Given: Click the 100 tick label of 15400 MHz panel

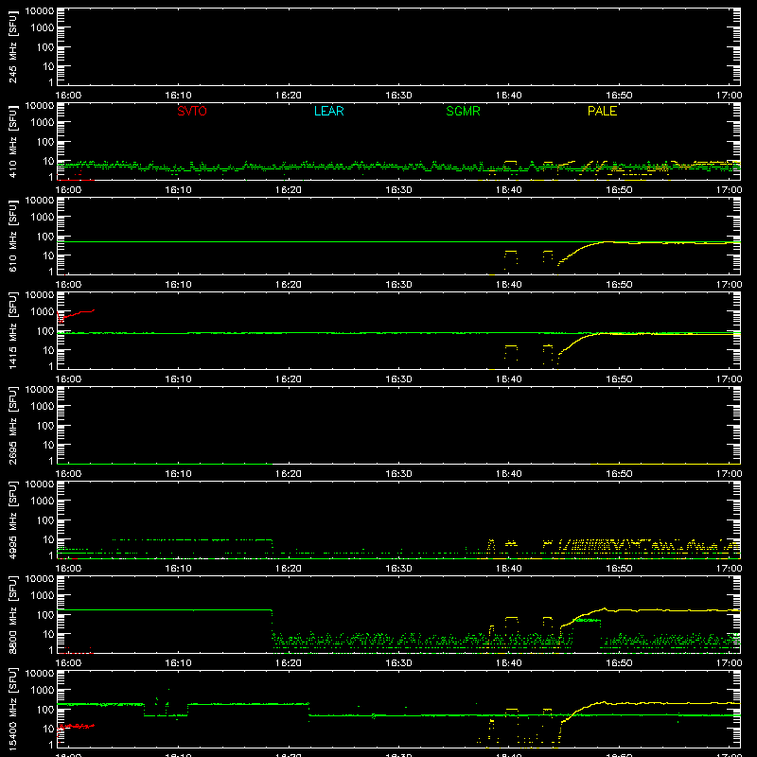Looking at the screenshot, I should [45, 710].
